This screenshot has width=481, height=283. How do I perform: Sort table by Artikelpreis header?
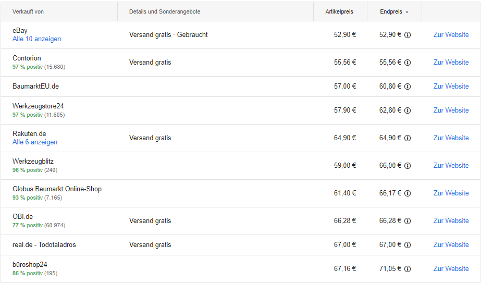(x=339, y=11)
